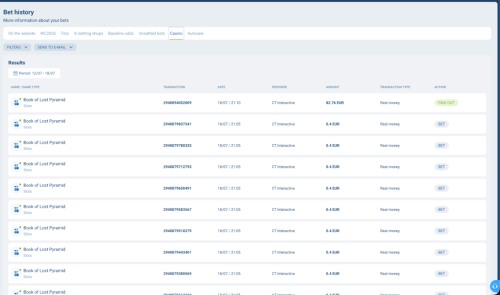Click the Period 12/07 - 18/07 date picker
Viewport: 500px width, 295px height.
(x=34, y=73)
